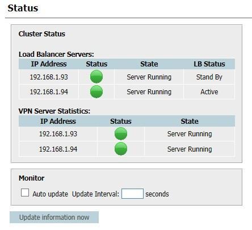The width and height of the screenshot is (252, 230).
Task: Select VPN server IP 192.168.1.94 cell
Action: pyautogui.click(x=58, y=149)
